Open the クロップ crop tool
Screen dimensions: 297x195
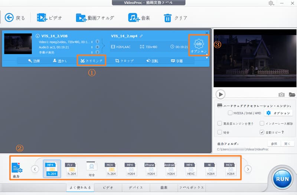tap(124, 61)
